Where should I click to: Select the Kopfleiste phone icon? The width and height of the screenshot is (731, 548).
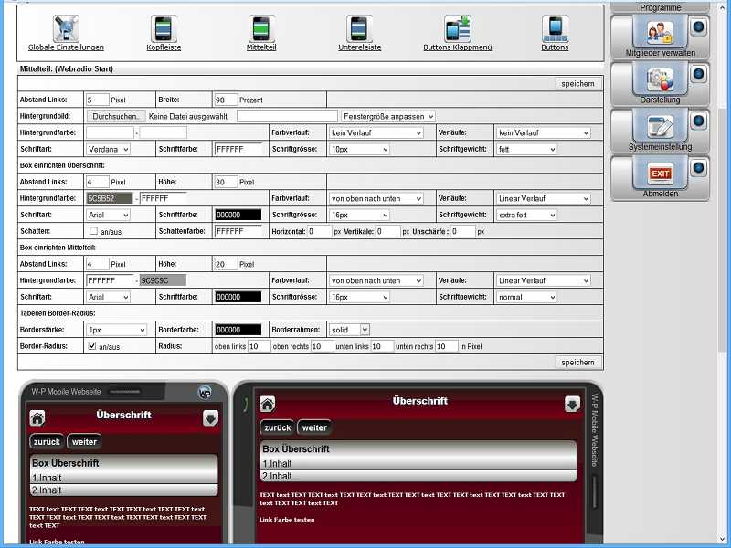[163, 28]
